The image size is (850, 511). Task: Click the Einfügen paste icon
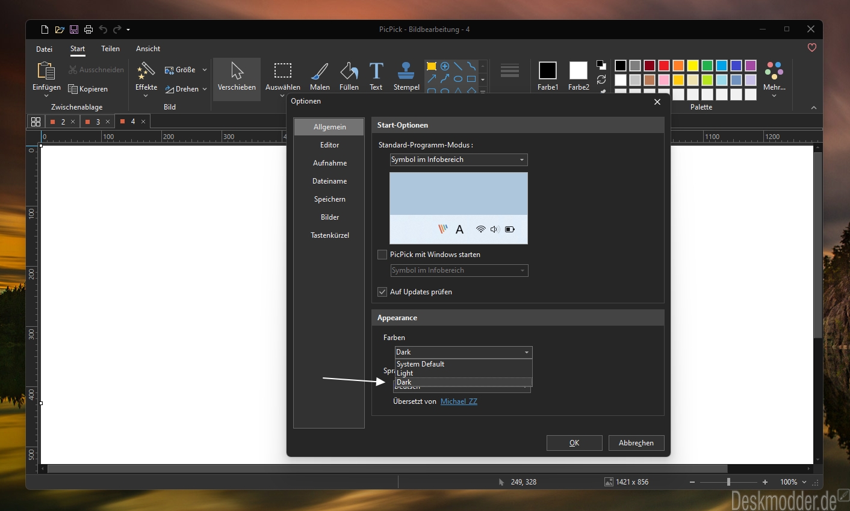coord(46,71)
